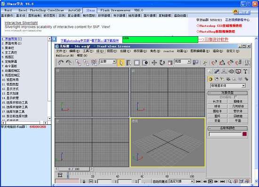This screenshot has width=259, height=187.
Task: Toggle the selection lock padlock icon
Action: tap(84, 181)
